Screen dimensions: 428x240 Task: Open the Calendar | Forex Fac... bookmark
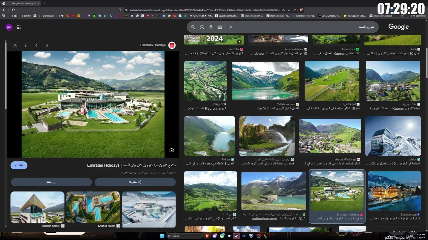[303, 16]
